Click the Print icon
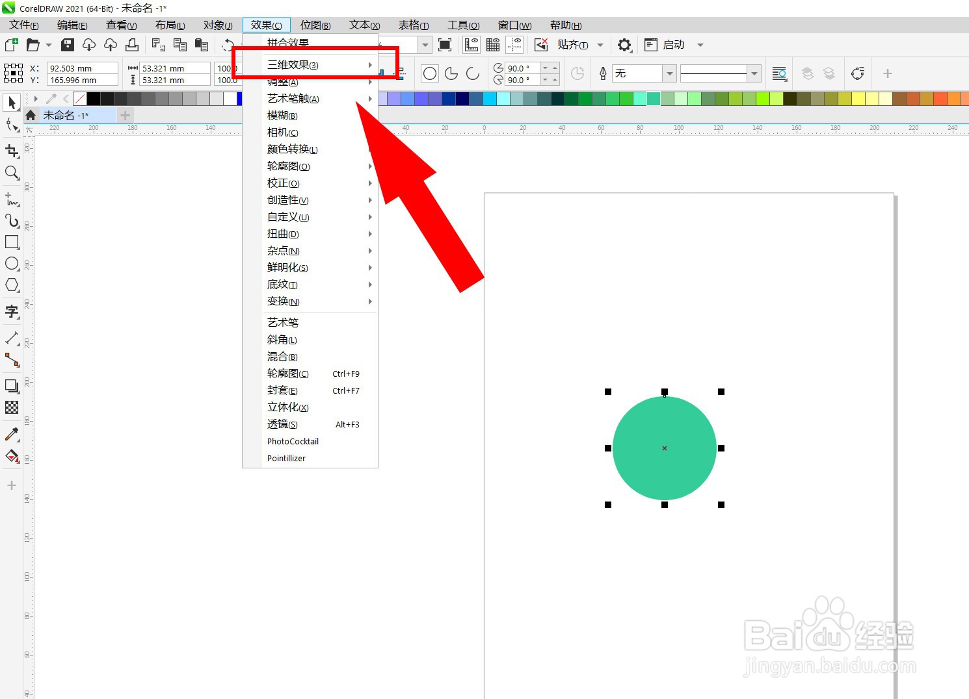The height and width of the screenshot is (699, 969). pyautogui.click(x=132, y=45)
